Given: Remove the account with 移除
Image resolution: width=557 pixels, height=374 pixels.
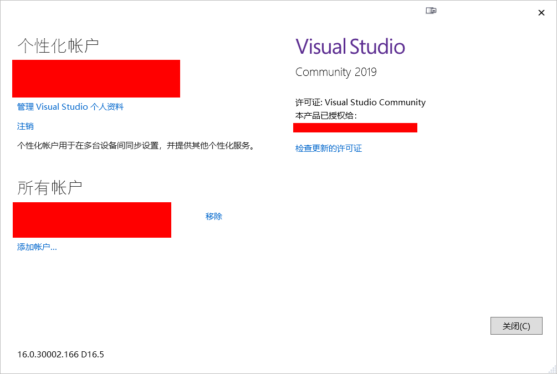Looking at the screenshot, I should (x=213, y=216).
